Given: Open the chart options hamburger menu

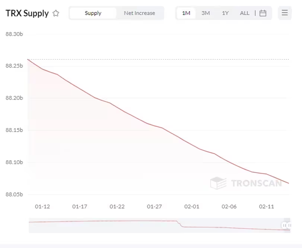Looking at the screenshot, I should click(x=284, y=13).
